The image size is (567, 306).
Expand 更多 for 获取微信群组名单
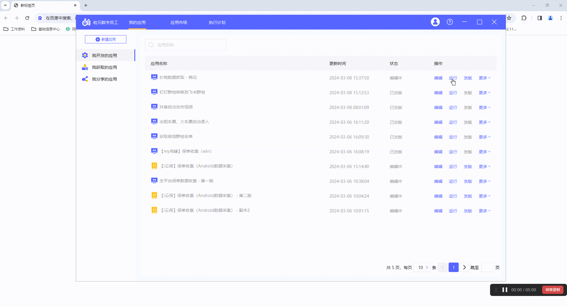(484, 137)
